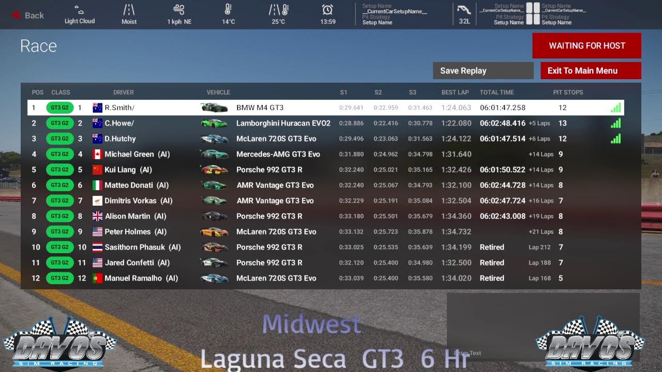
Task: Click the Lamborghini Huracan EVO2 car thumbnail
Action: click(x=214, y=123)
